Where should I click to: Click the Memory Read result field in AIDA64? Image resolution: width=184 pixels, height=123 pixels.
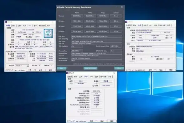coord(77,16)
